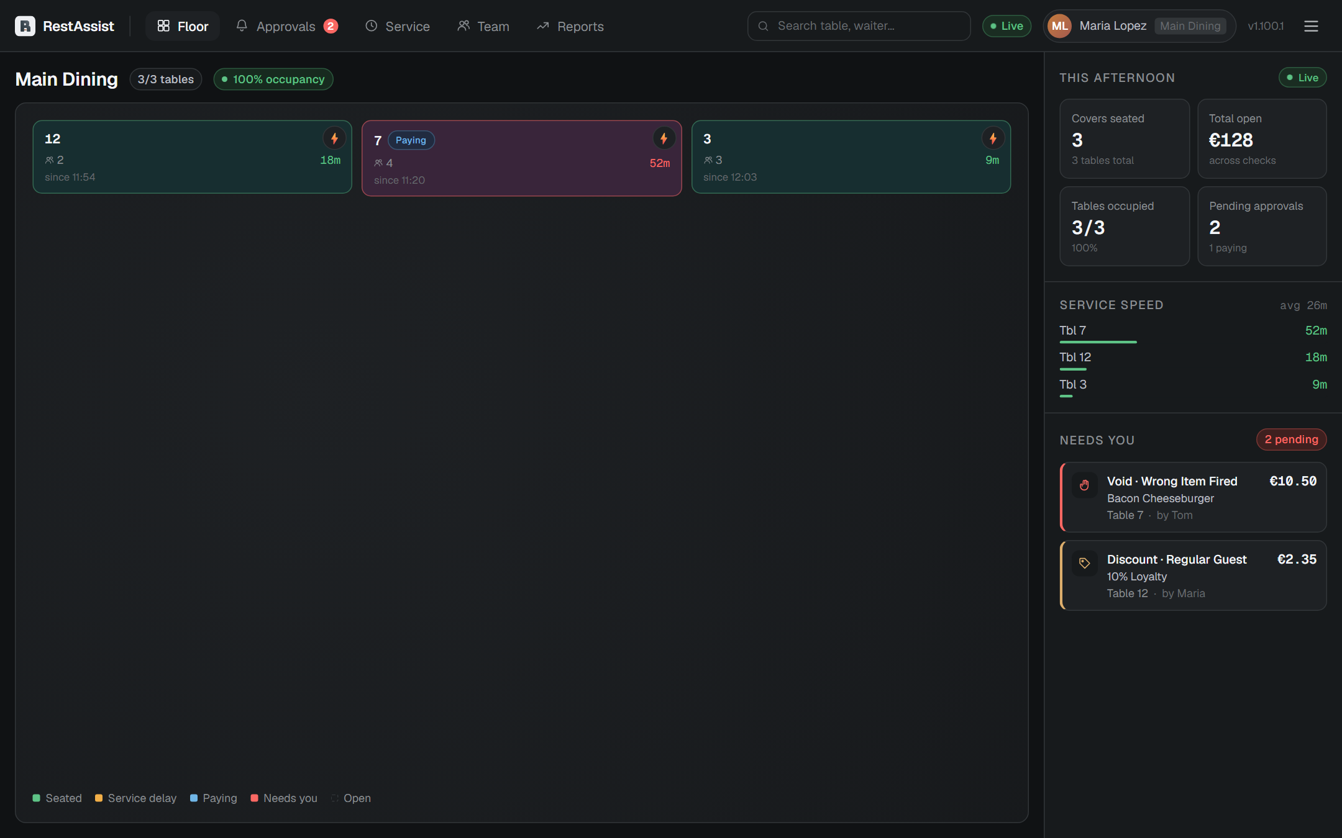Click the Pending approvals stat card
Image resolution: width=1342 pixels, height=838 pixels.
1262,227
